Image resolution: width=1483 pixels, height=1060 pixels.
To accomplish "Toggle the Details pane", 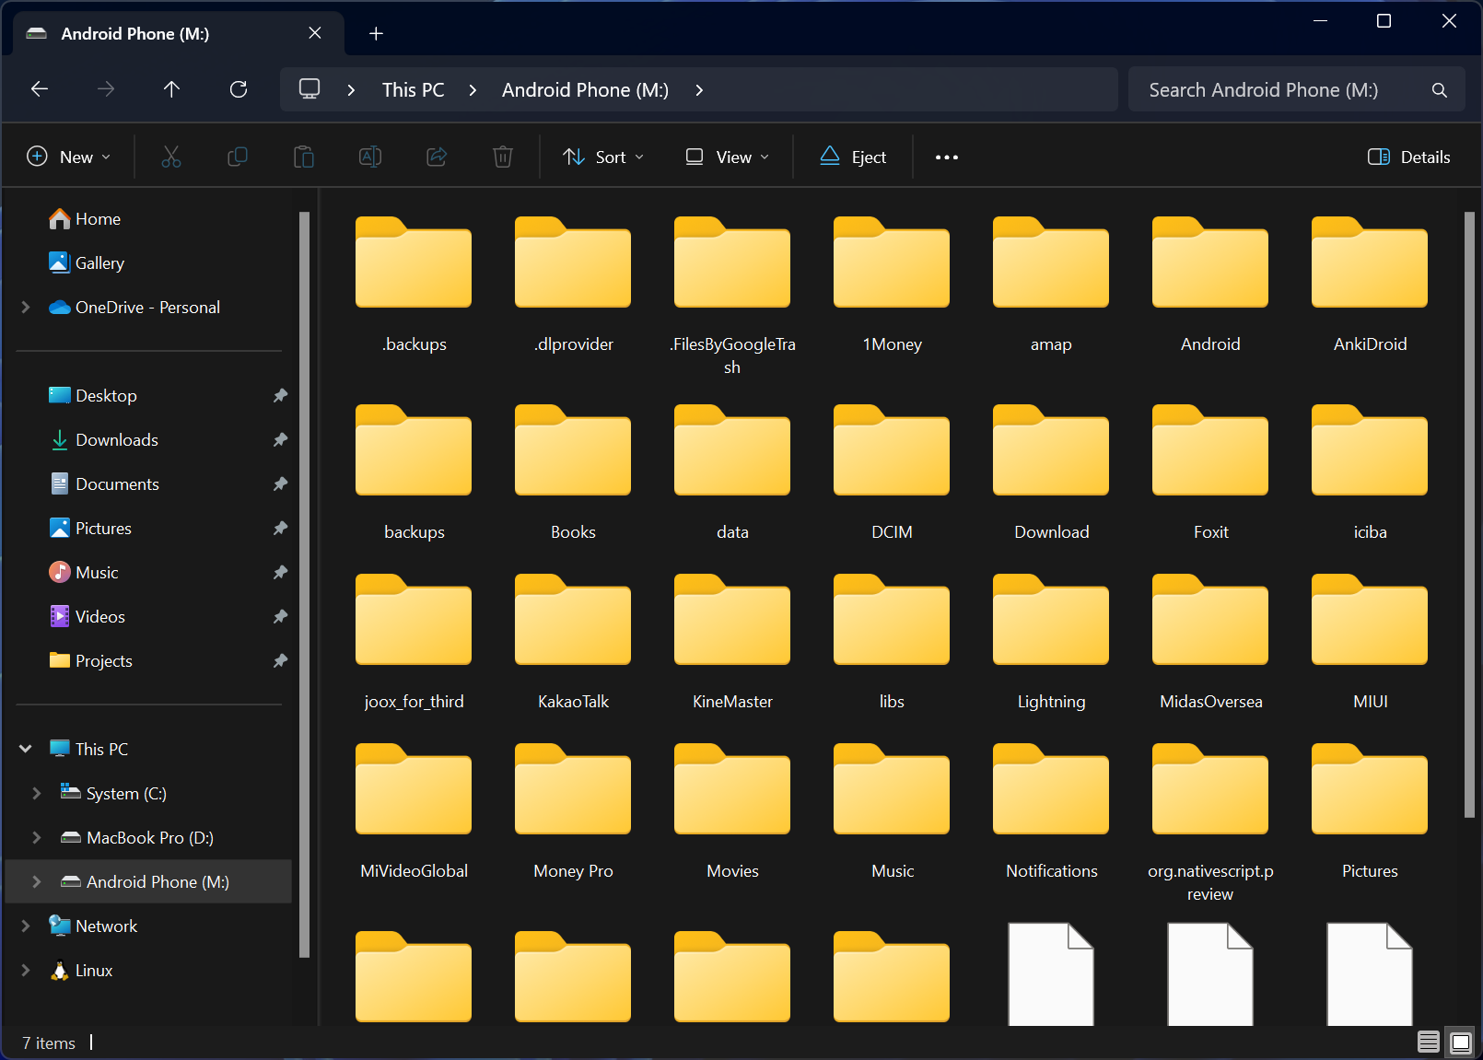I will coord(1409,157).
